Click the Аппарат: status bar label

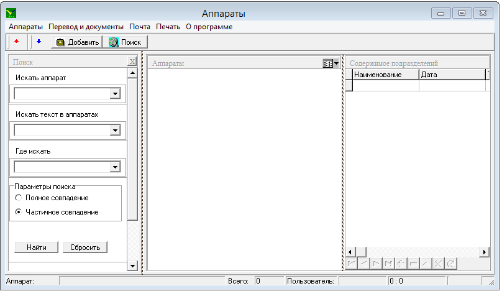20,281
